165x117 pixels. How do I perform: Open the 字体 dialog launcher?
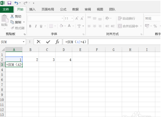(83, 34)
